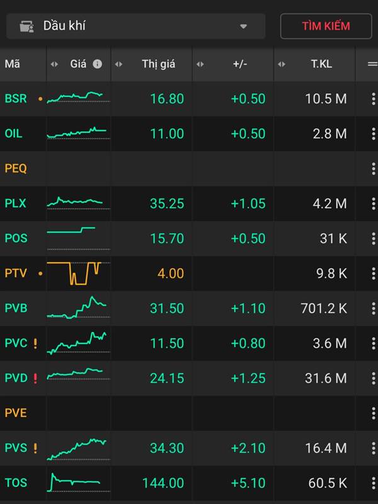Open the OIL stock symbol

[14, 134]
